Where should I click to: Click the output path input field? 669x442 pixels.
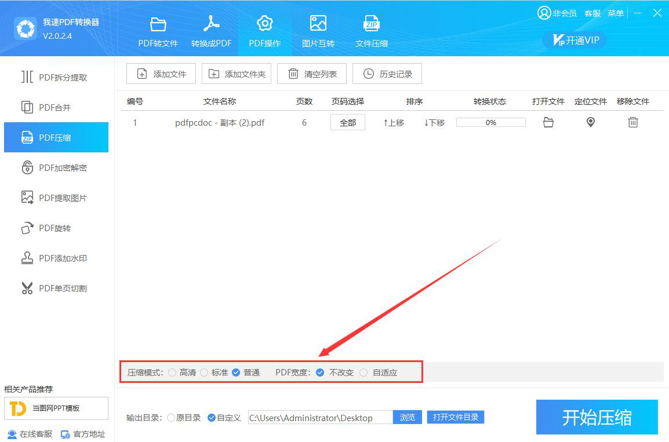pyautogui.click(x=321, y=417)
